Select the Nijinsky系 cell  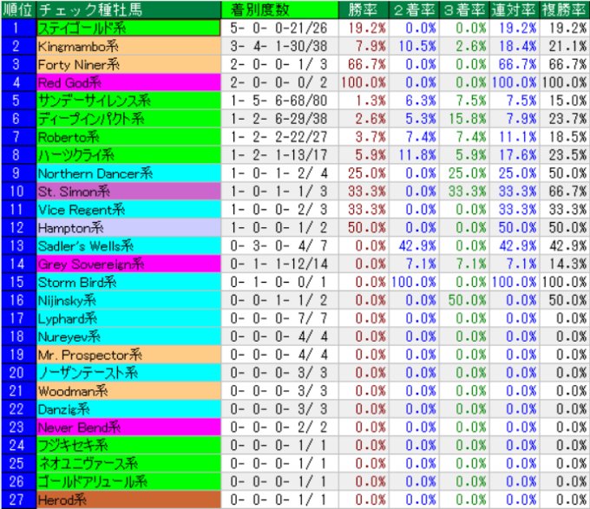pyautogui.click(x=128, y=300)
